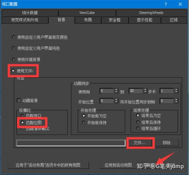Switch to the 布局 tab
The height and width of the screenshot is (175, 189).
click(88, 20)
